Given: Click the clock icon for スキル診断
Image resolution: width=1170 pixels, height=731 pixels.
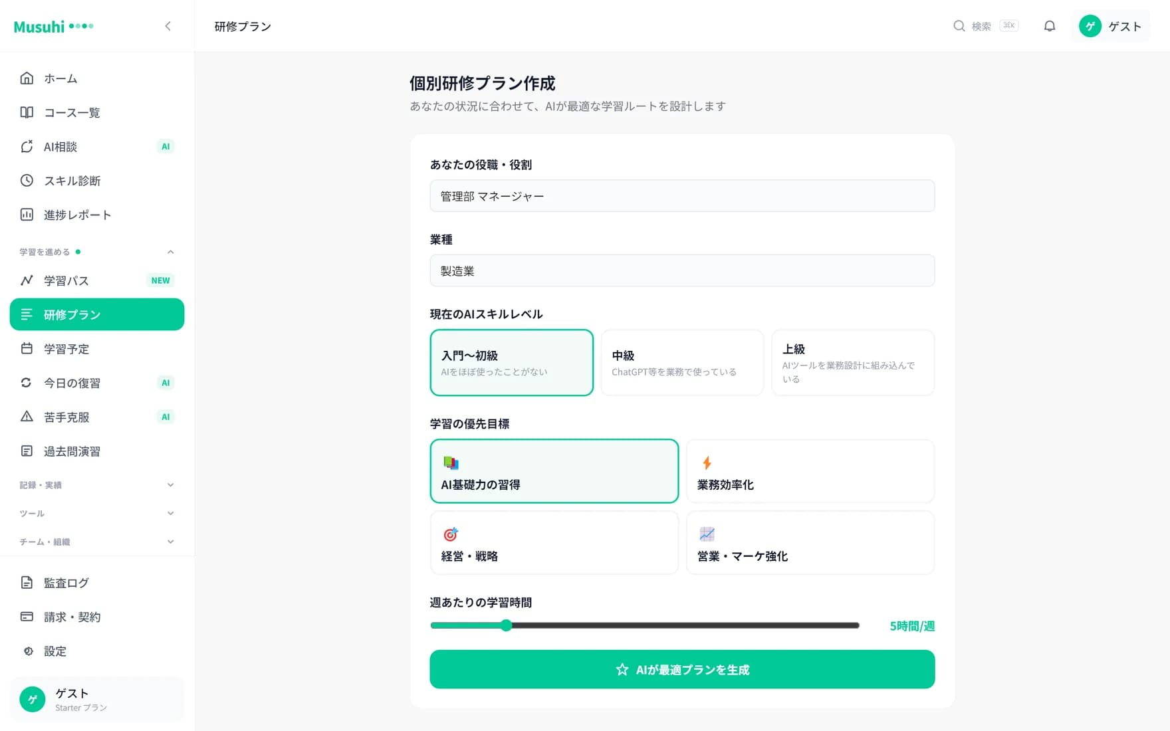Looking at the screenshot, I should [27, 181].
